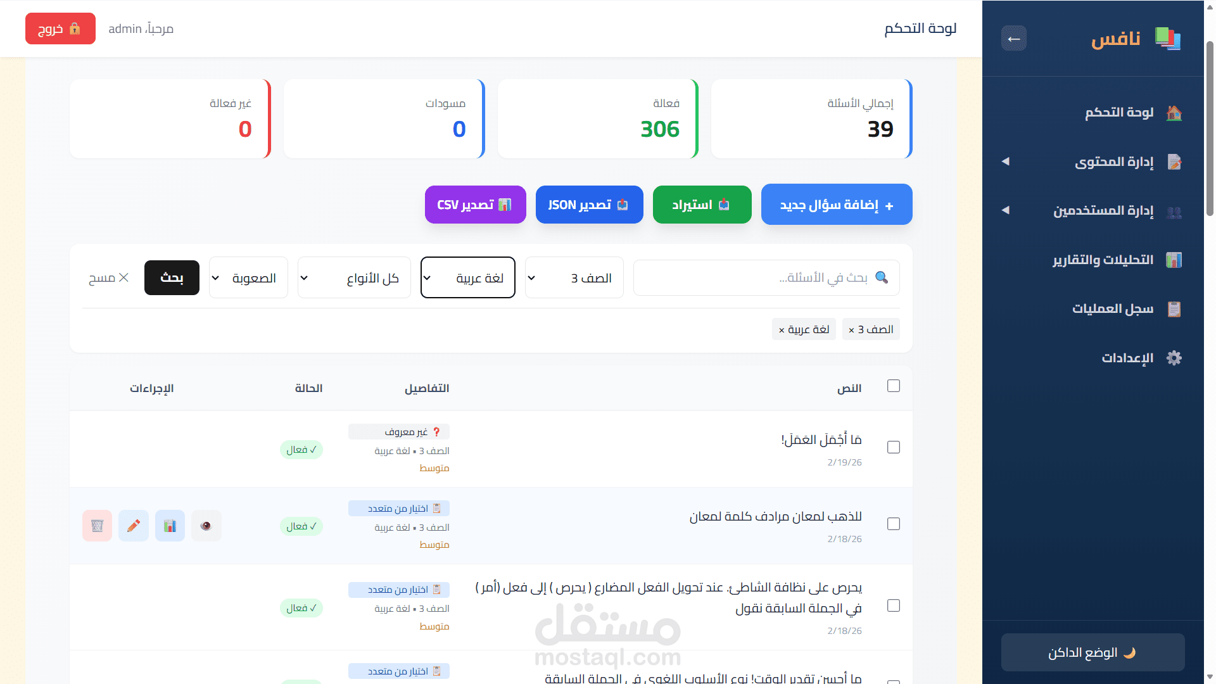Image resolution: width=1216 pixels, height=684 pixels.
Task: Open the الصعوبة difficulty dropdown
Action: pos(248,277)
